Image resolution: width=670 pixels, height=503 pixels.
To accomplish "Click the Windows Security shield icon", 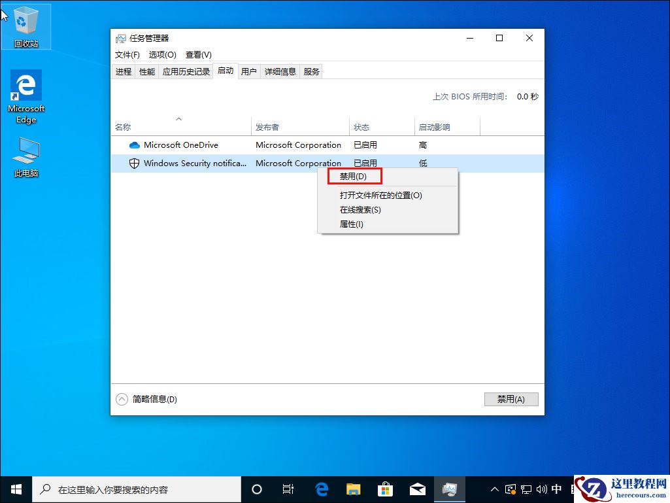I will pos(134,163).
